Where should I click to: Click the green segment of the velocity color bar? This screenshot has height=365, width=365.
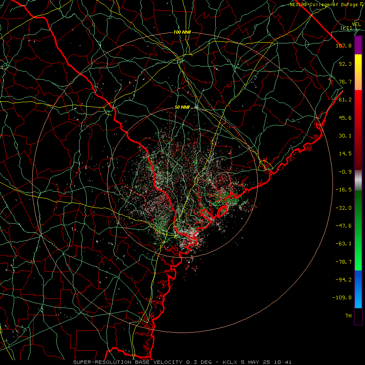click(358, 230)
